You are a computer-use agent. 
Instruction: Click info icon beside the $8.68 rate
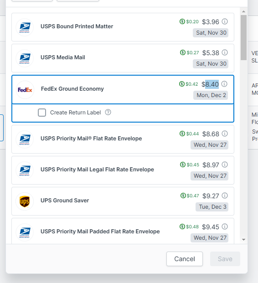225,134
